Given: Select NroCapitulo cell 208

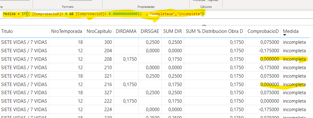Looking at the screenshot, I should click(x=108, y=59).
